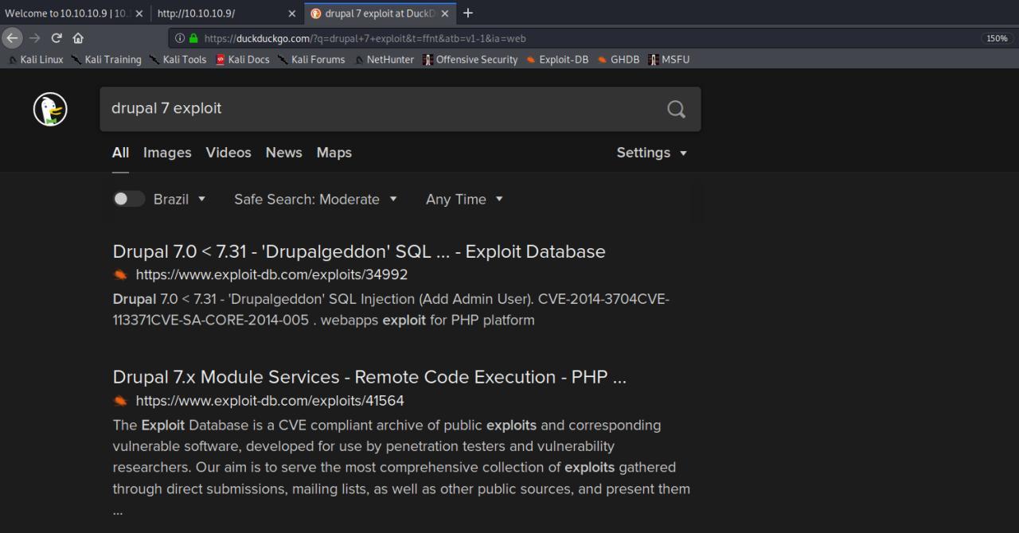Image resolution: width=1019 pixels, height=533 pixels.
Task: Open the NetHunter bookmark
Action: click(384, 60)
